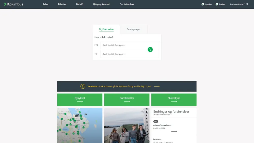This screenshot has height=143, width=254.
Task: Select the Finn reise tab
Action: coord(106,29)
